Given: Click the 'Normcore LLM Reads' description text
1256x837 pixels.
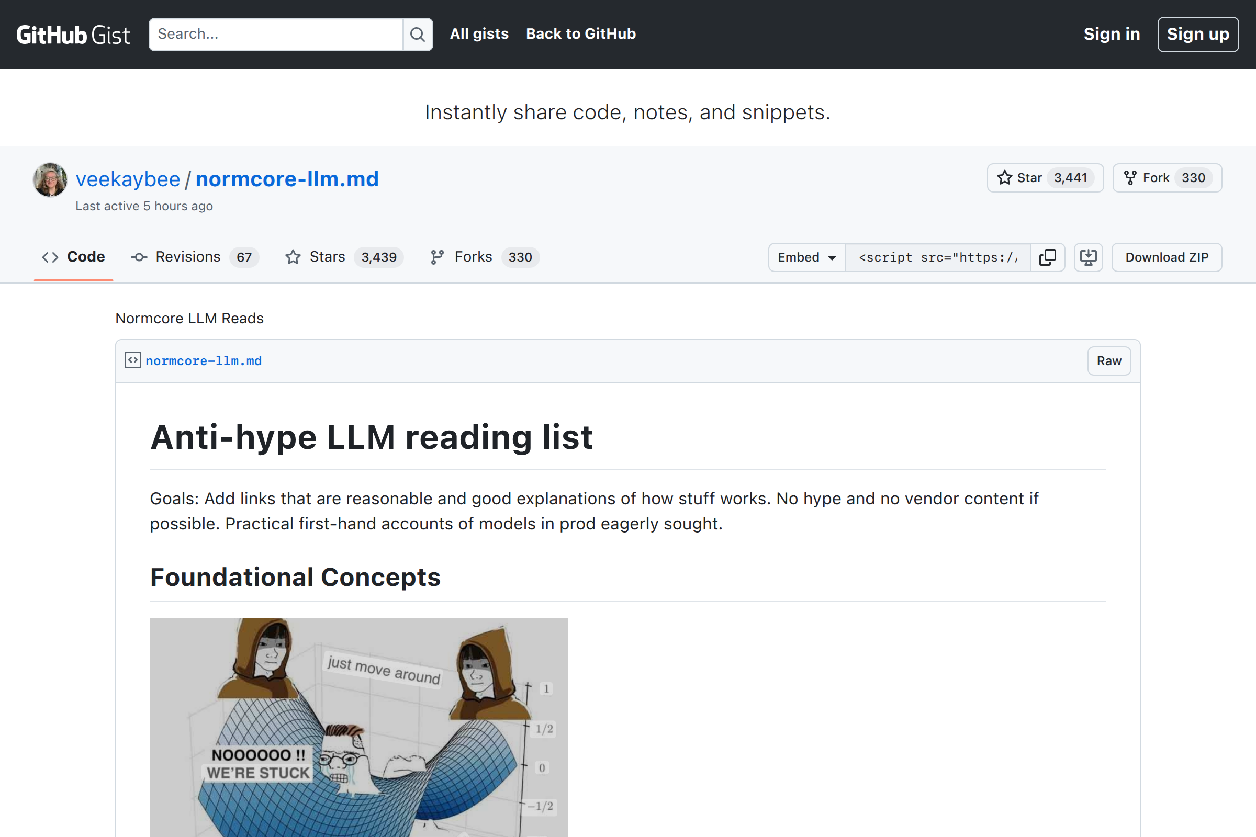Looking at the screenshot, I should point(189,318).
